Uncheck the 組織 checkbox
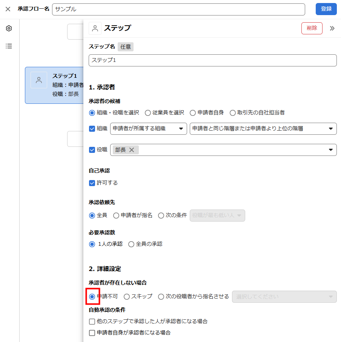 [92, 128]
